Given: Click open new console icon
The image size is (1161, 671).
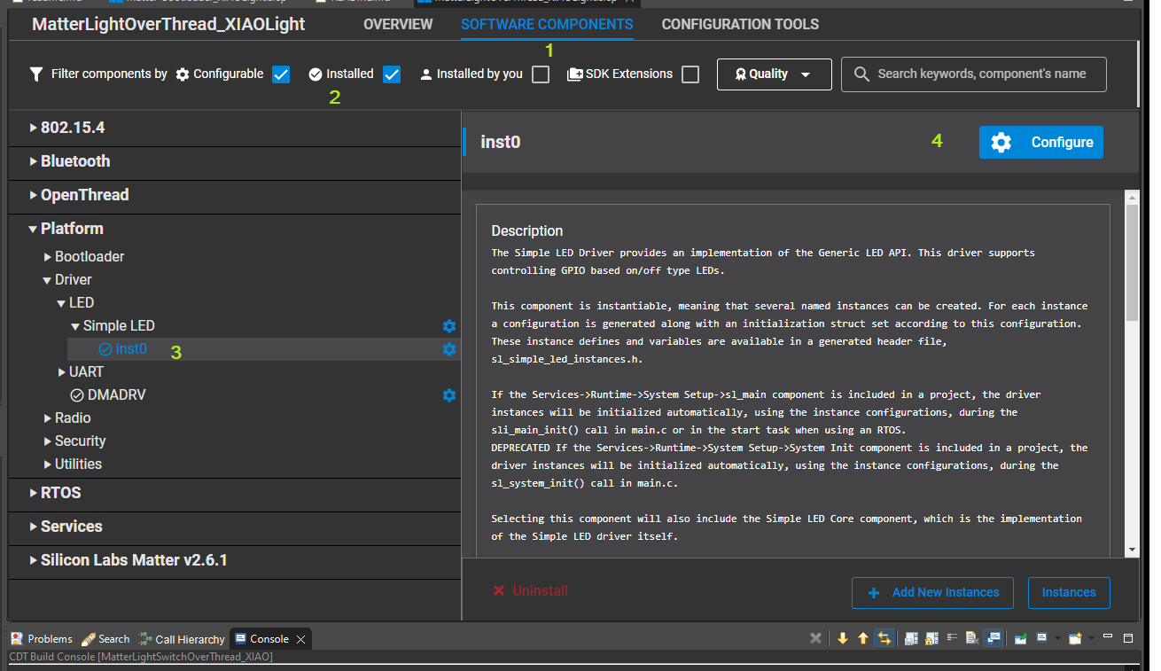Looking at the screenshot, I should tap(1075, 638).
